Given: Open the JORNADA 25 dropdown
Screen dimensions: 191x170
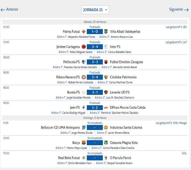Looking at the screenshot, I should click(x=95, y=10).
